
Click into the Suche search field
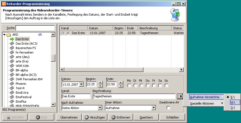tap(35, 28)
